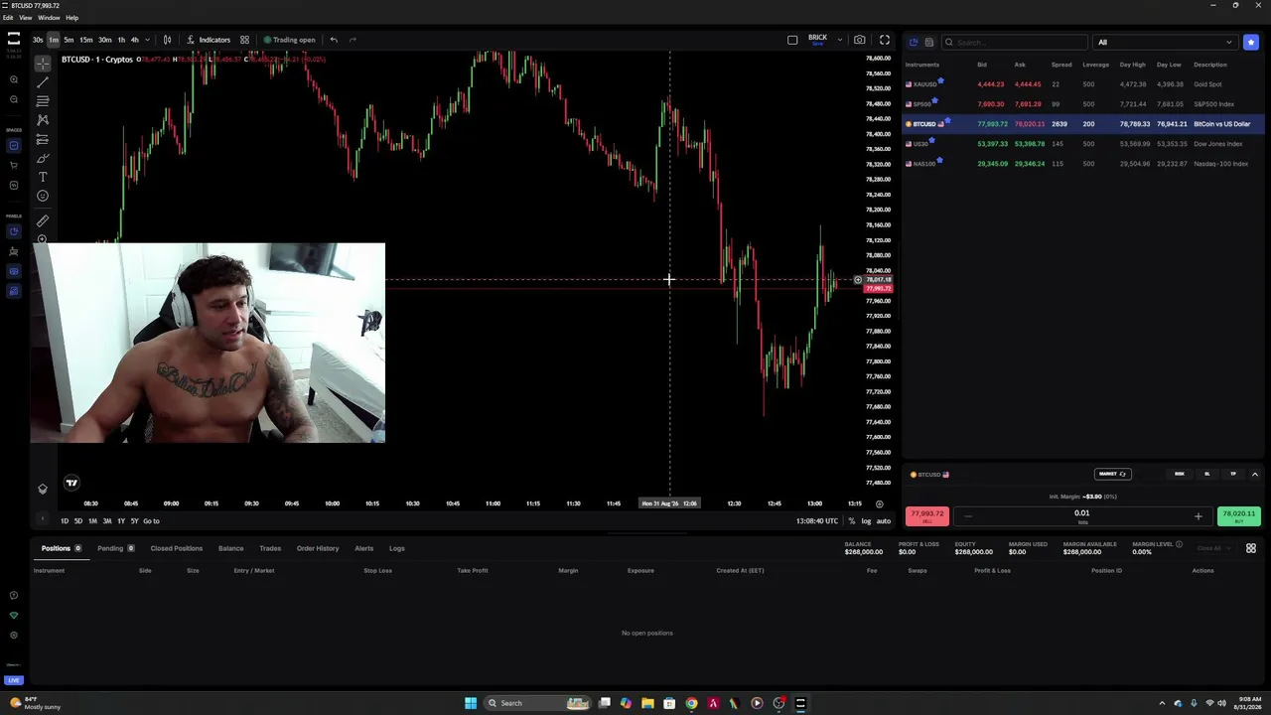Open the margin level info icon
1271x715 pixels.
coord(1181,544)
